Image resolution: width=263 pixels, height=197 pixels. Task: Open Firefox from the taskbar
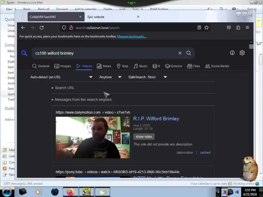71,192
